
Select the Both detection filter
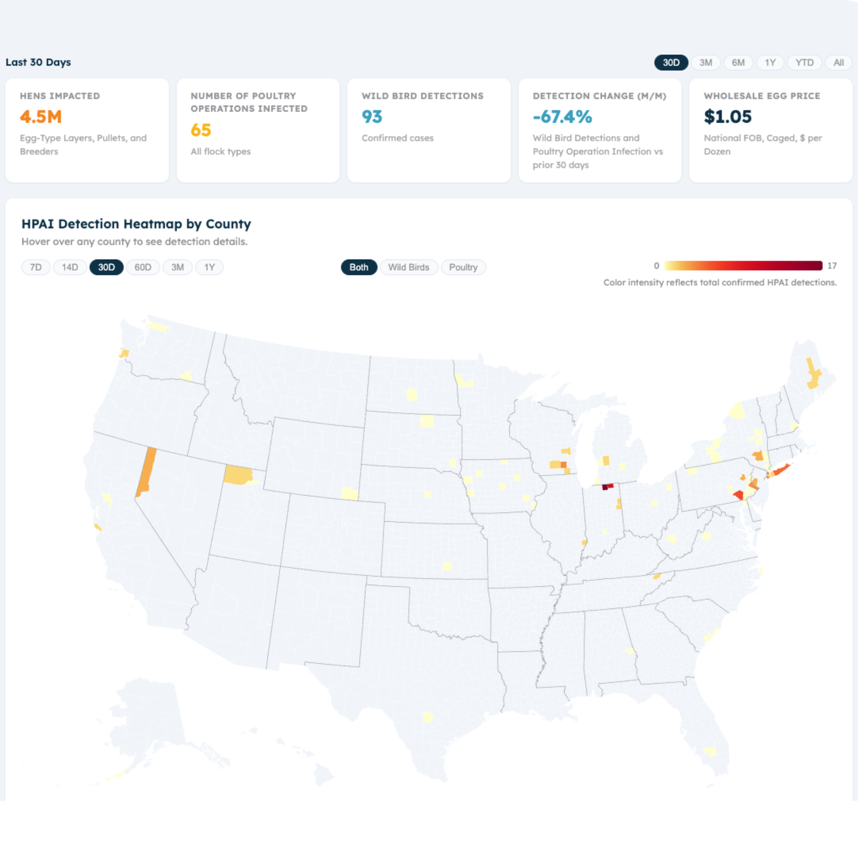coord(358,267)
